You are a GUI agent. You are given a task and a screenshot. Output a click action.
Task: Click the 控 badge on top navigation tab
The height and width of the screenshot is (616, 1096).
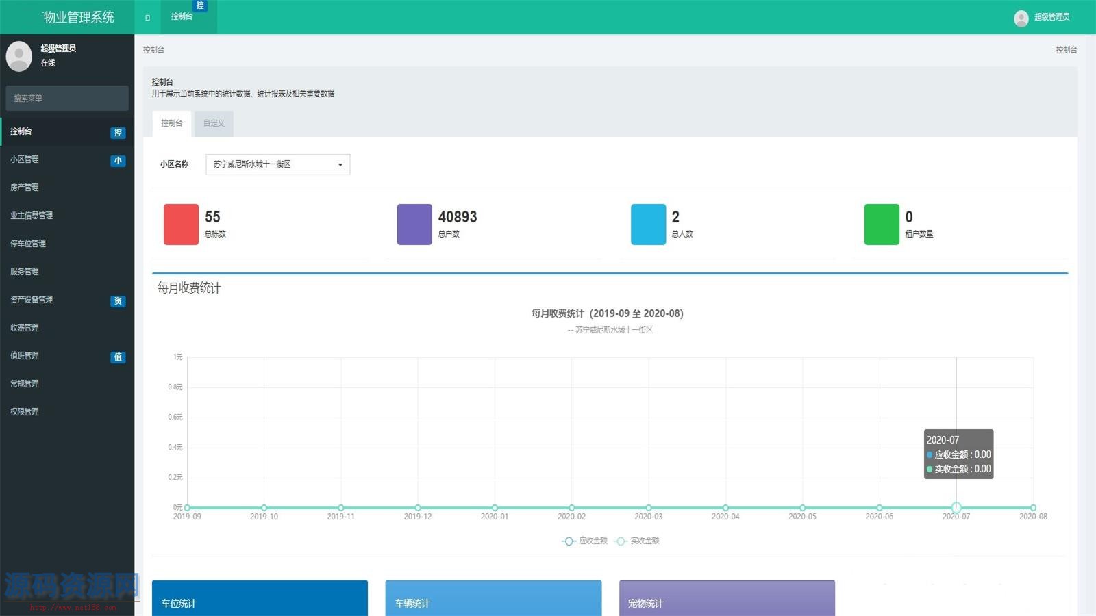click(200, 5)
